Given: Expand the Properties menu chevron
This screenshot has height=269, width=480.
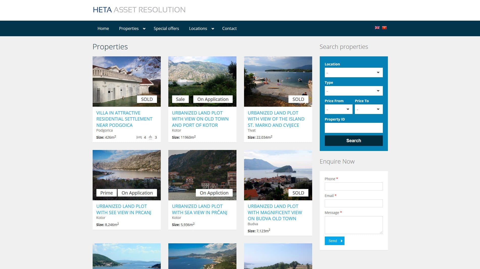Looking at the screenshot, I should [x=144, y=29].
